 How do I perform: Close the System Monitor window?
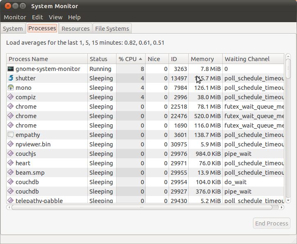(x=8, y=6)
